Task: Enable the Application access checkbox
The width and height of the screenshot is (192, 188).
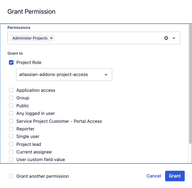Action: click(x=11, y=90)
